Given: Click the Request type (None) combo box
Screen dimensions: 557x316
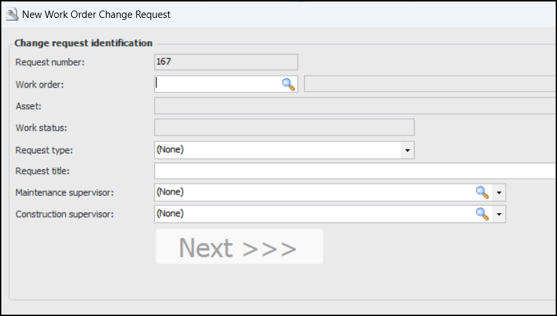Looking at the screenshot, I should 277,150.
